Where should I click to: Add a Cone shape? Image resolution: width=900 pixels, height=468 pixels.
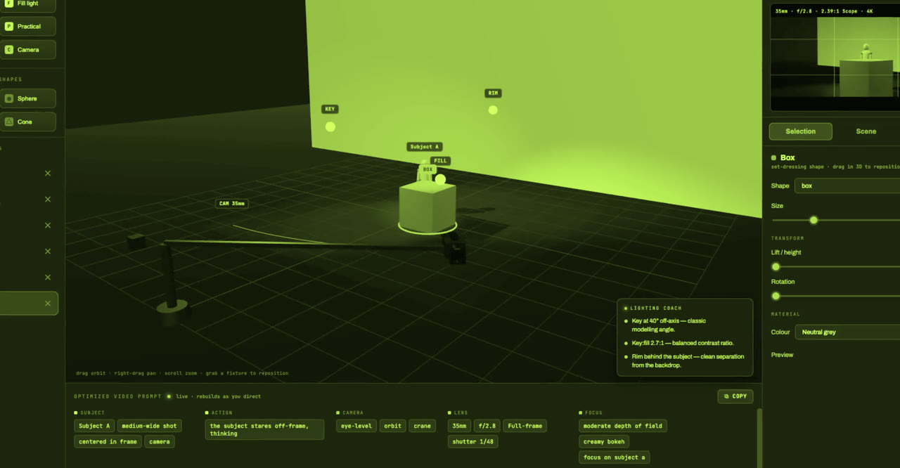click(27, 122)
